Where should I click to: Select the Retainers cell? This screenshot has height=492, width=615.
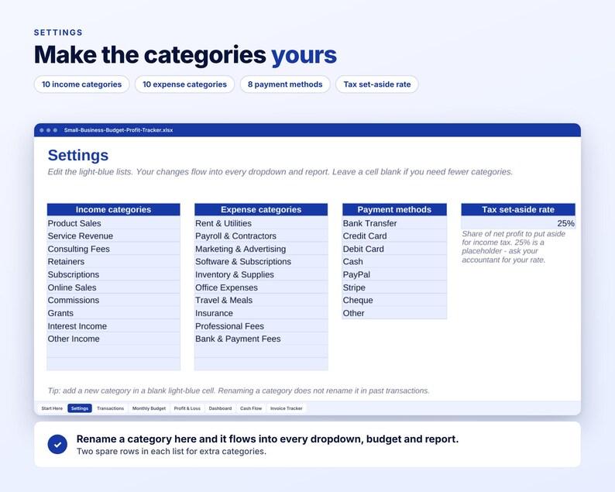pos(113,262)
